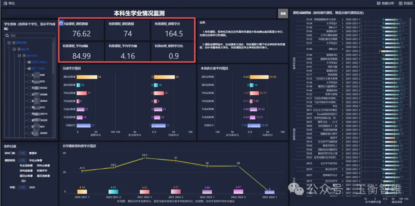This screenshot has width=415, height=206.
Task: Select grade 2020 filter
Action: [32, 188]
